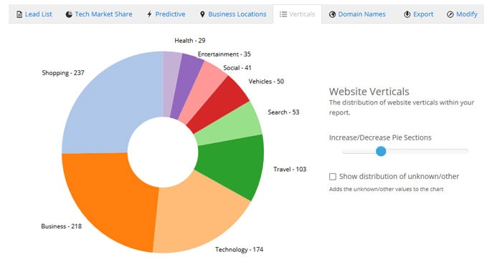The width and height of the screenshot is (492, 262).
Task: Click the Tech Market Share pie icon
Action: [69, 14]
